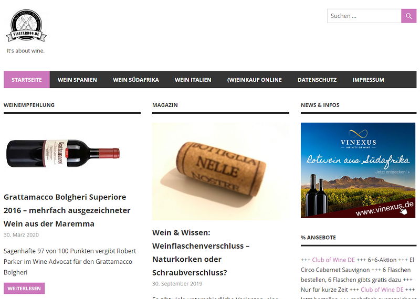420x299 pixels.
Task: Open the Datenschutz page
Action: (x=317, y=80)
